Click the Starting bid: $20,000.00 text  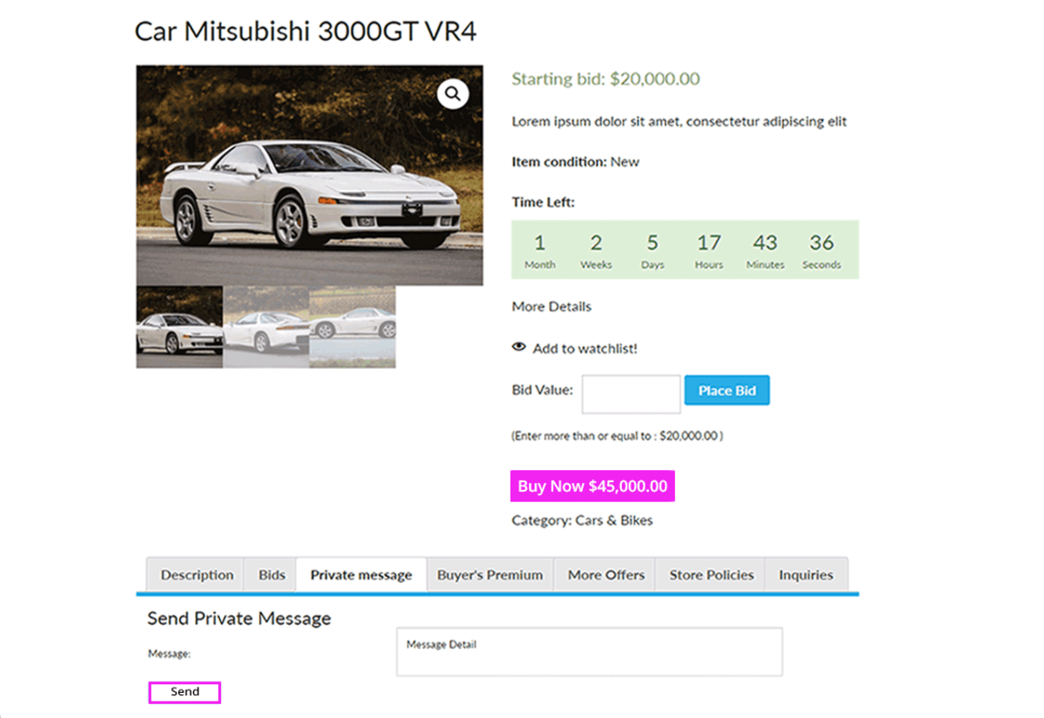[606, 79]
